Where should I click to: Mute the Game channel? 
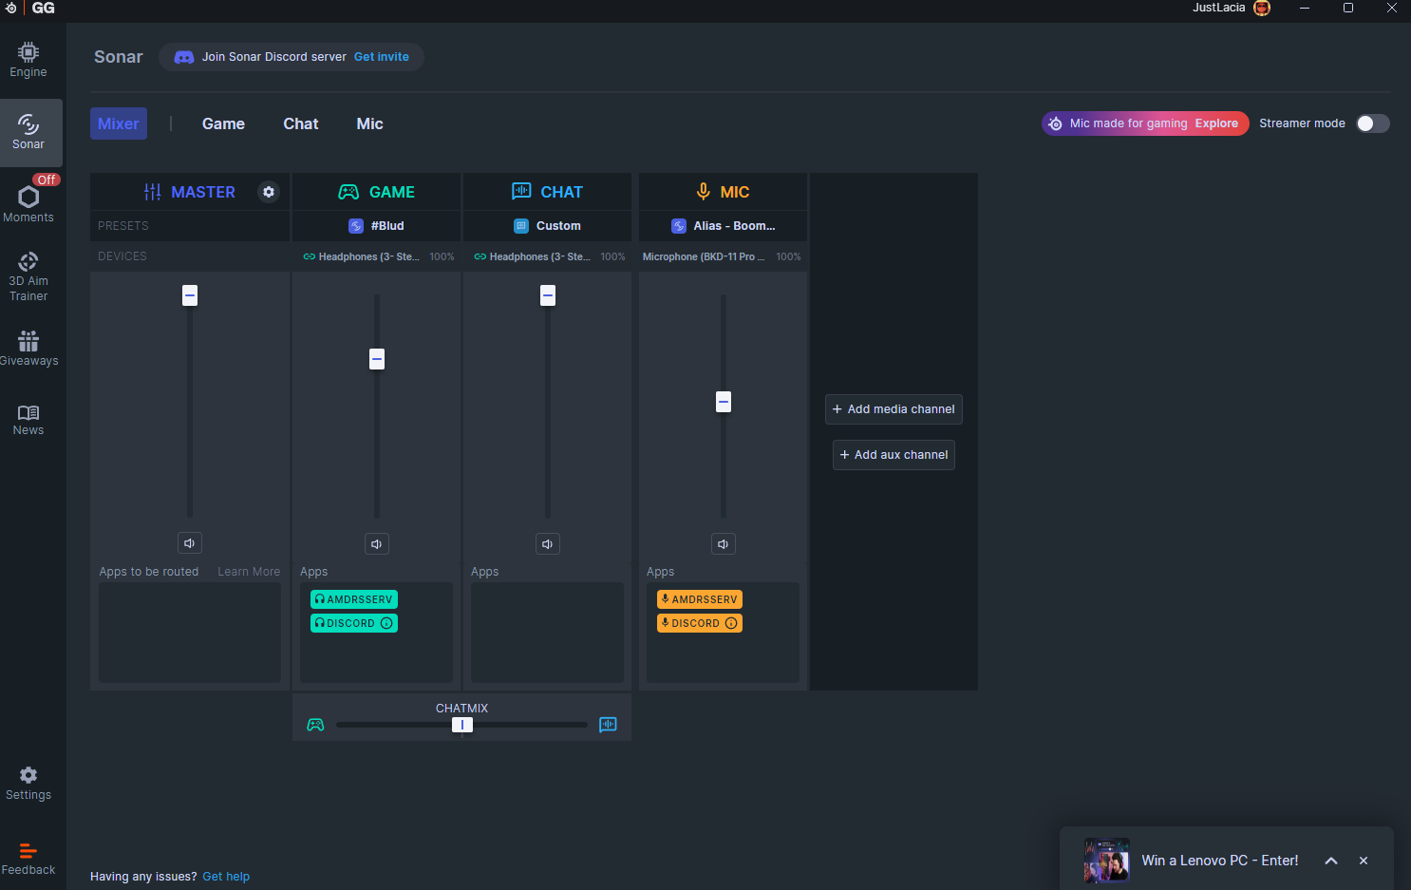pyautogui.click(x=377, y=544)
